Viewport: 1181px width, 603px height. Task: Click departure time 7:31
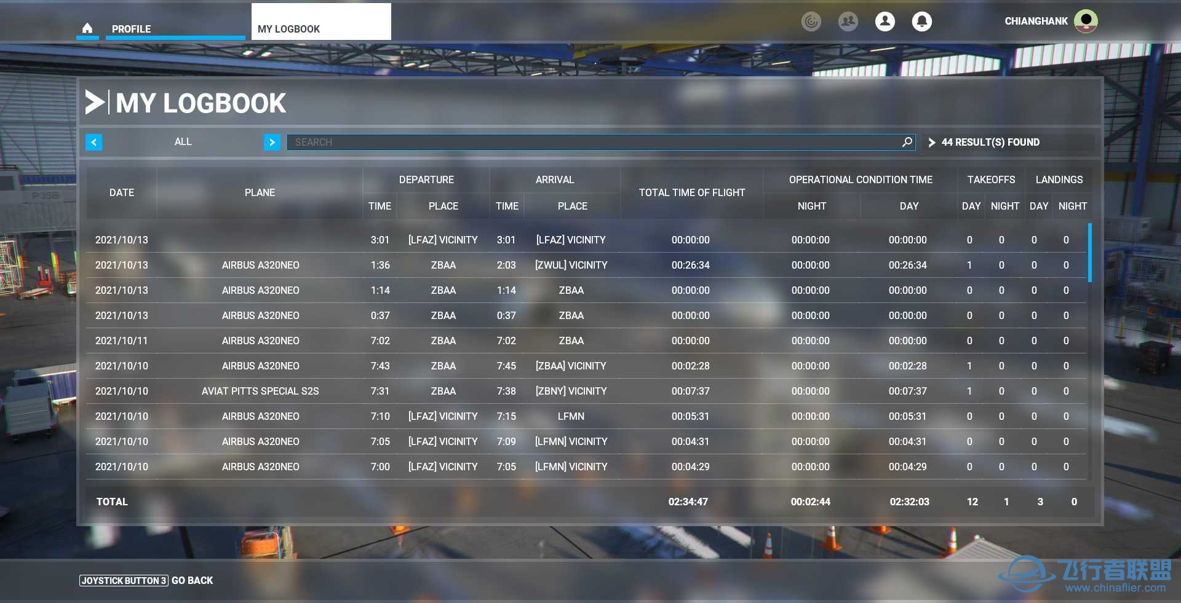pos(380,391)
